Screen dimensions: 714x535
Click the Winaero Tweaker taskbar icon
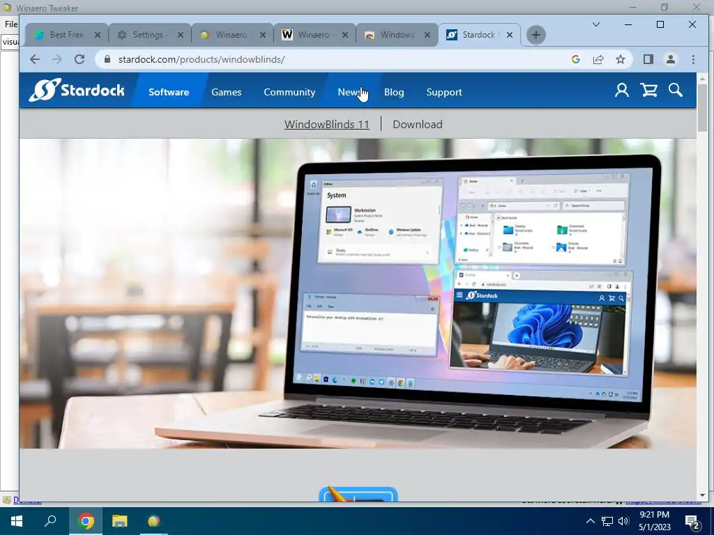(154, 521)
